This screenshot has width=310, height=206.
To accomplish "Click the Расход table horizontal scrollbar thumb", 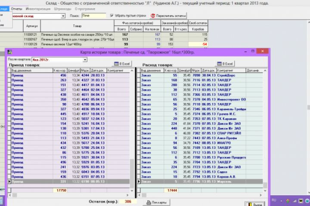I will click(x=144, y=195).
